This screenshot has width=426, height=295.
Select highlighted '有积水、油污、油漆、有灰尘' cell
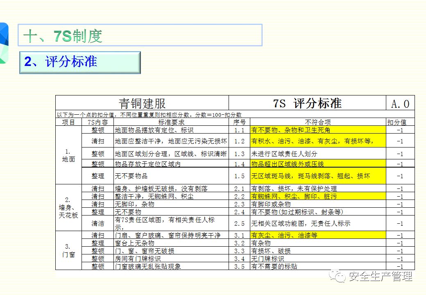coord(318,141)
